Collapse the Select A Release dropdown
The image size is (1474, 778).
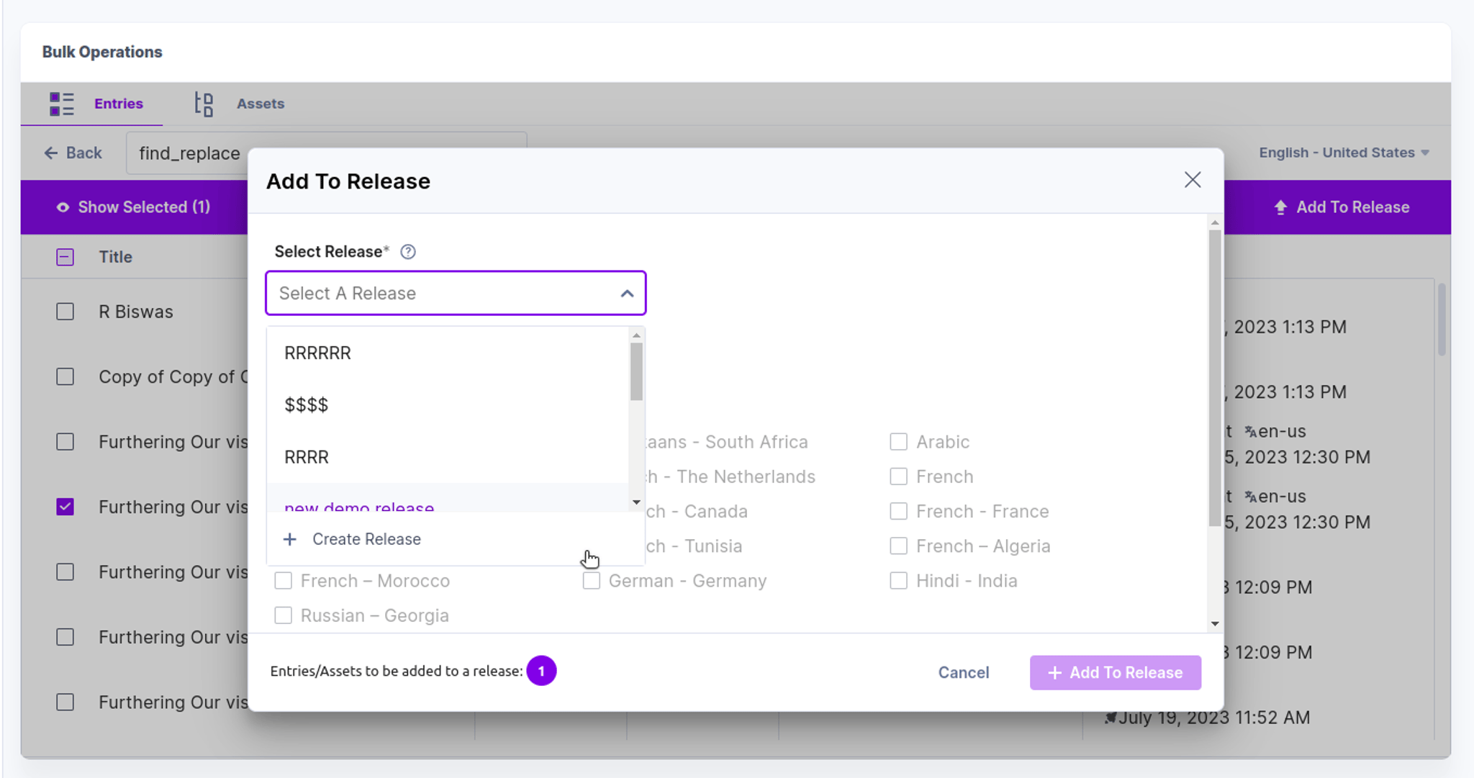coord(627,294)
